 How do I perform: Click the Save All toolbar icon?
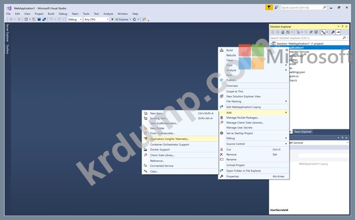pos(45,19)
